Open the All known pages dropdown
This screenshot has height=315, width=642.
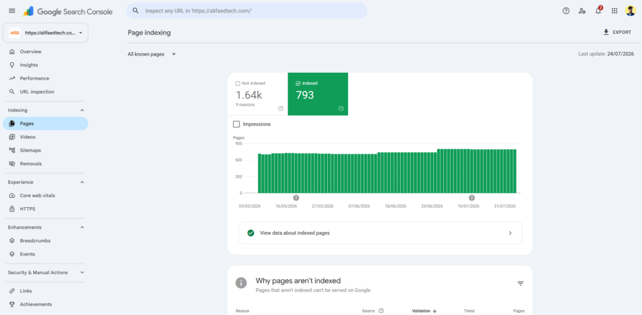pos(152,54)
